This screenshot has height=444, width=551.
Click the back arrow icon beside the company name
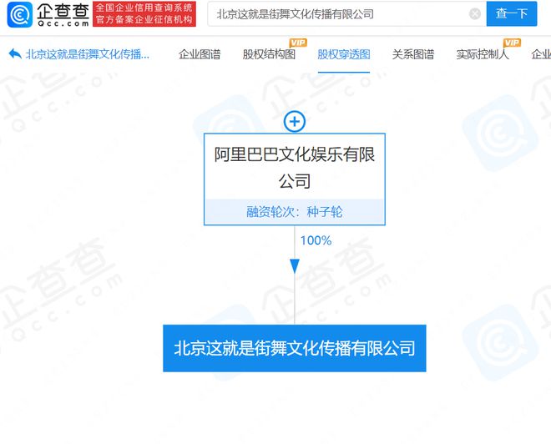(15, 54)
